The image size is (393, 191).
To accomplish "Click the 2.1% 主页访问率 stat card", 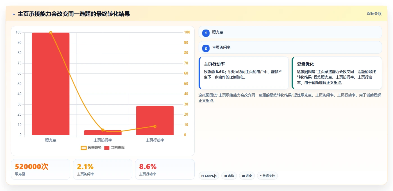I will (x=103, y=169).
